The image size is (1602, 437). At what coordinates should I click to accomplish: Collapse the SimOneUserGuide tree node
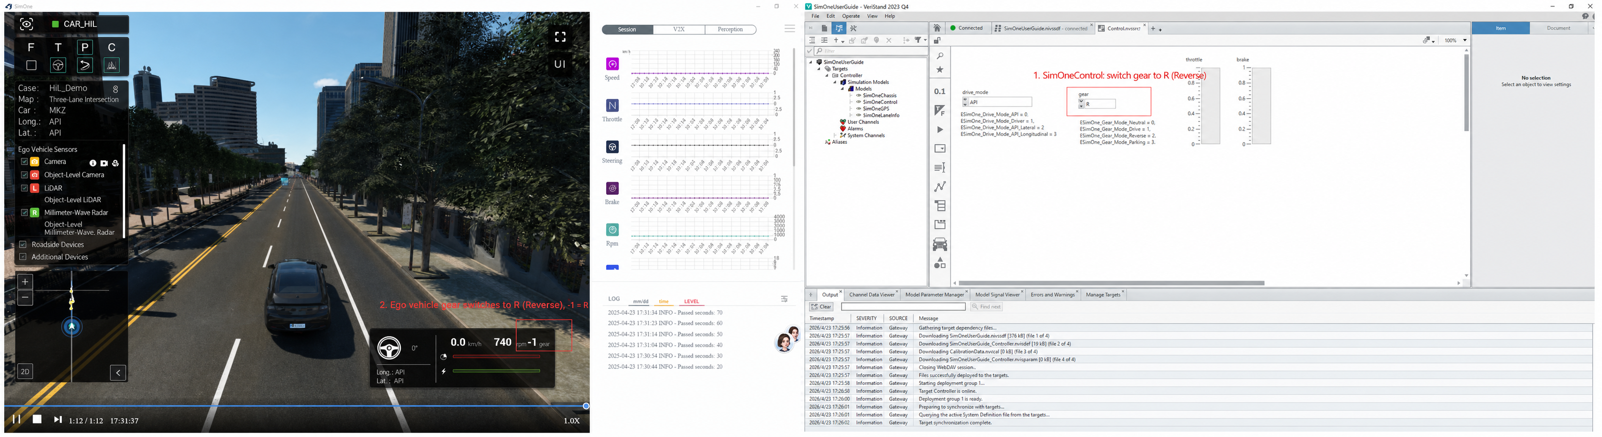click(x=811, y=62)
